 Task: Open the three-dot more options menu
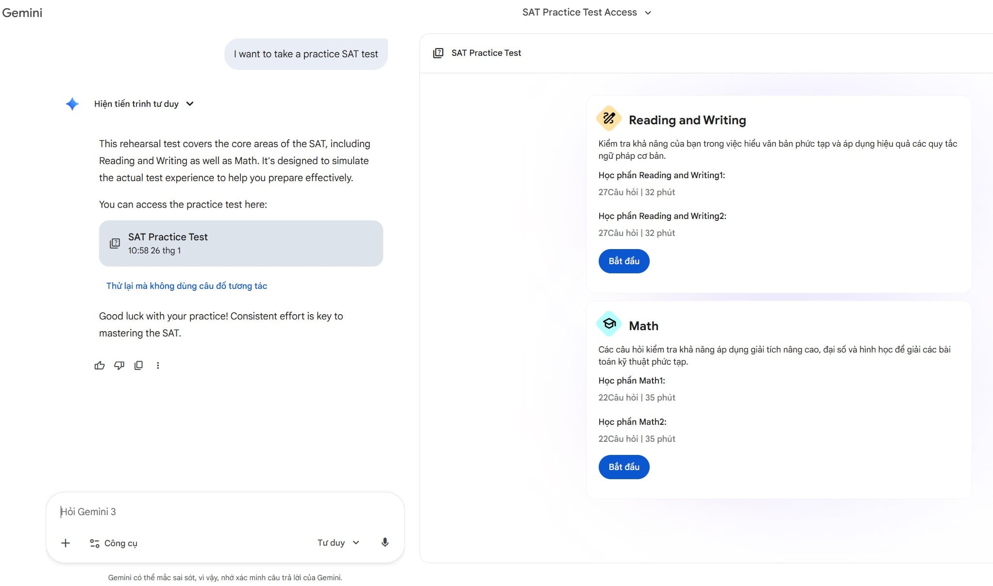coord(158,366)
